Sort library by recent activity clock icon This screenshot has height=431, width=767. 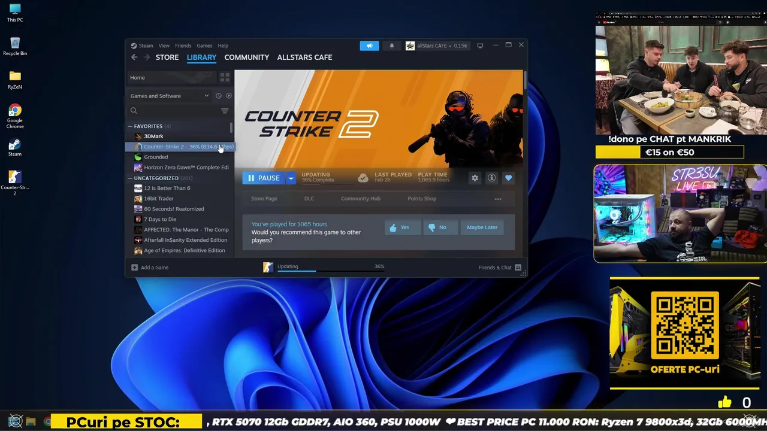219,96
